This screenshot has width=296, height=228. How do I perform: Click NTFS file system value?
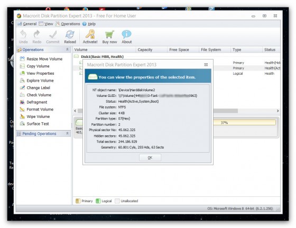pyautogui.click(x=122, y=107)
